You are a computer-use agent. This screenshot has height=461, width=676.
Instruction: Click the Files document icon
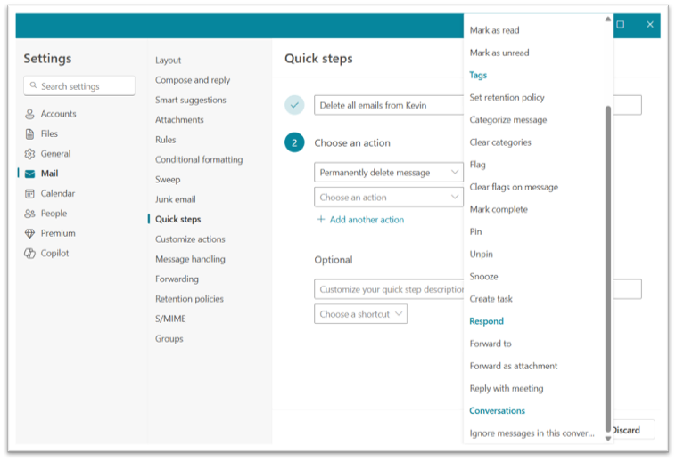[x=29, y=133]
